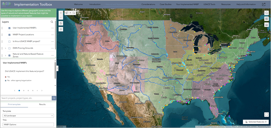This screenshot has height=128, width=271.
Task: Open Your Implemented NNBF tab
Action: pos(188,4)
